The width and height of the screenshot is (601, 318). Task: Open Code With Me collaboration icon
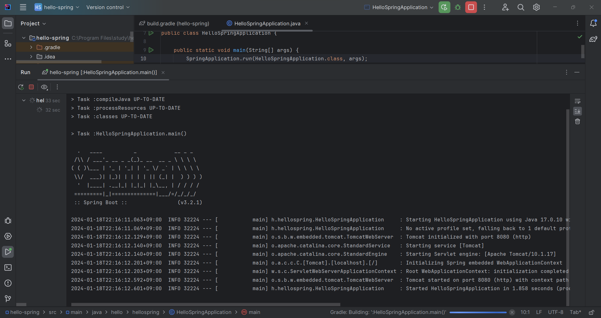pos(505,7)
